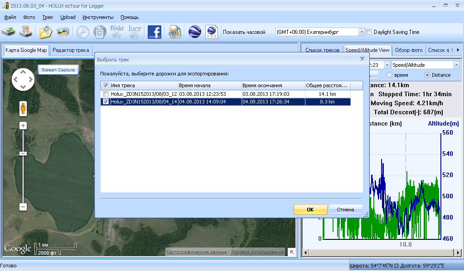Click the map pan control
464x271 pixels.
23,79
